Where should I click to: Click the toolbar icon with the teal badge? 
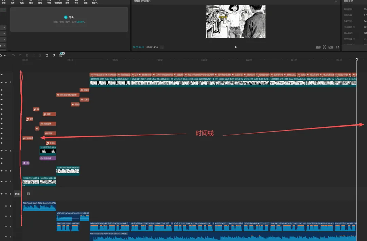pyautogui.click(x=60, y=55)
